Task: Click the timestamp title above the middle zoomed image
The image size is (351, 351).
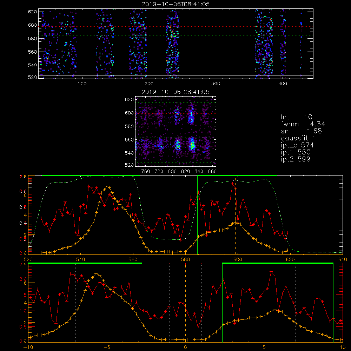Action: coord(175,92)
